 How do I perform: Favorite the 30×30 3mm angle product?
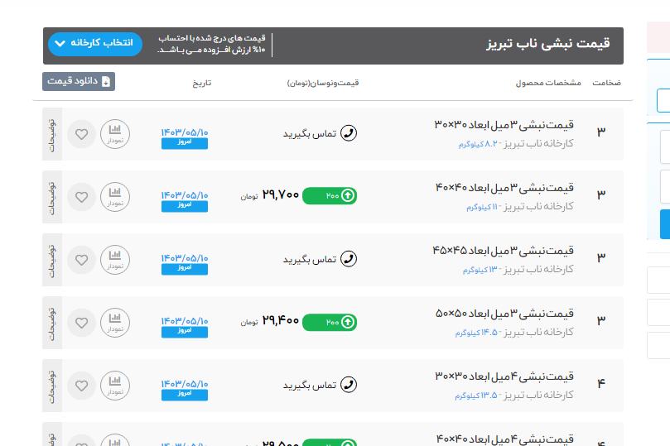pos(81,134)
